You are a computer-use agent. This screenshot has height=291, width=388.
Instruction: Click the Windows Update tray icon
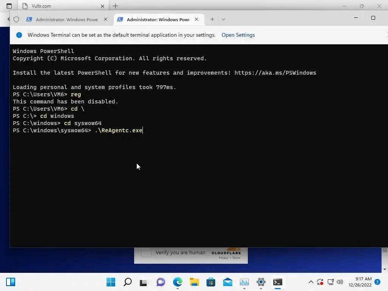tap(320, 282)
